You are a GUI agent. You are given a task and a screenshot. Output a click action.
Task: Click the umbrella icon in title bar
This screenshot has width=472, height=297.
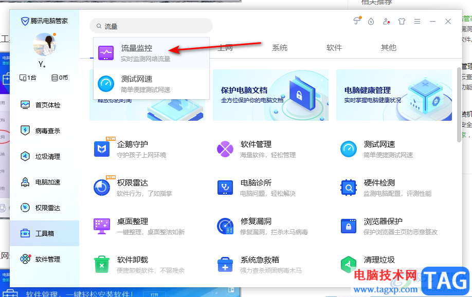coord(357,21)
